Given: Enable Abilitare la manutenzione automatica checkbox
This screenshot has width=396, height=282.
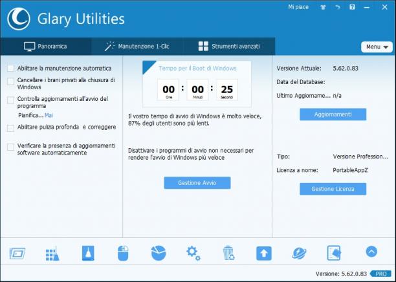Looking at the screenshot, I should tap(10, 69).
